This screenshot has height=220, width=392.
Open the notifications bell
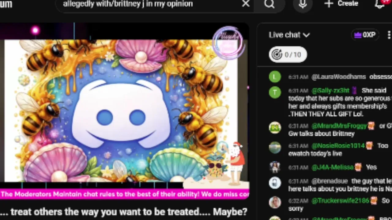tap(380, 4)
